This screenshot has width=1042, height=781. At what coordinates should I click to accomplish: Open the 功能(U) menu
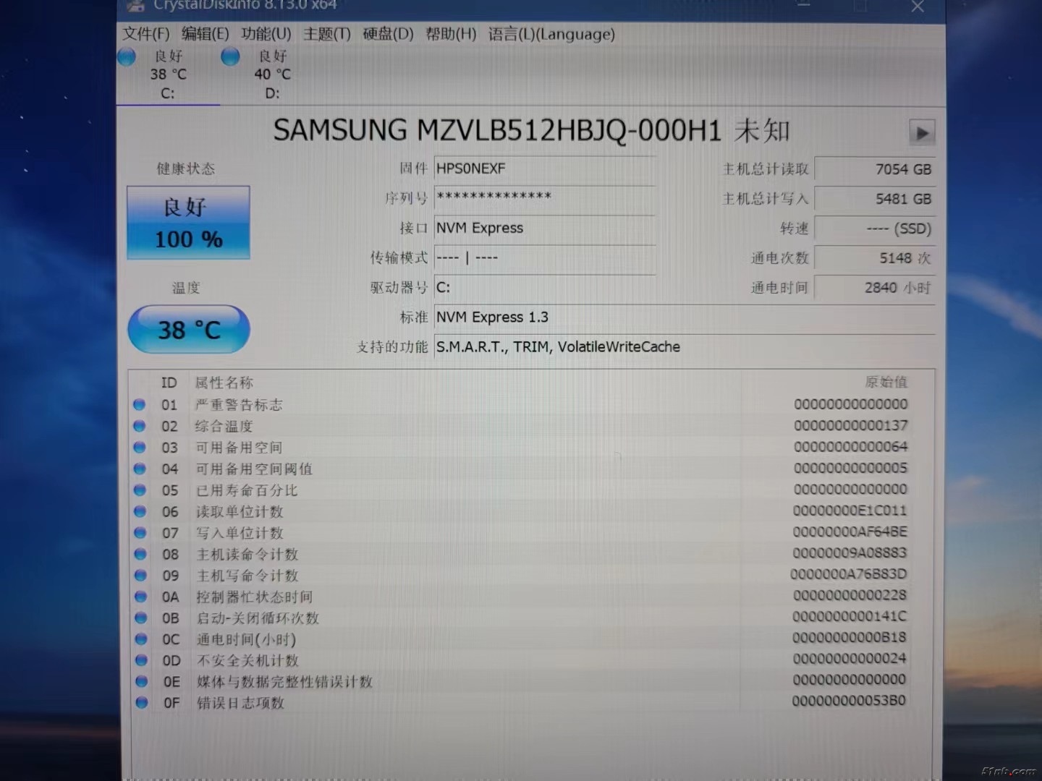[266, 34]
